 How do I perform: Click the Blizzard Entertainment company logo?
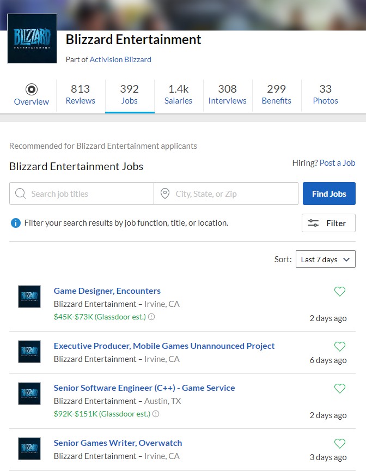(32, 39)
